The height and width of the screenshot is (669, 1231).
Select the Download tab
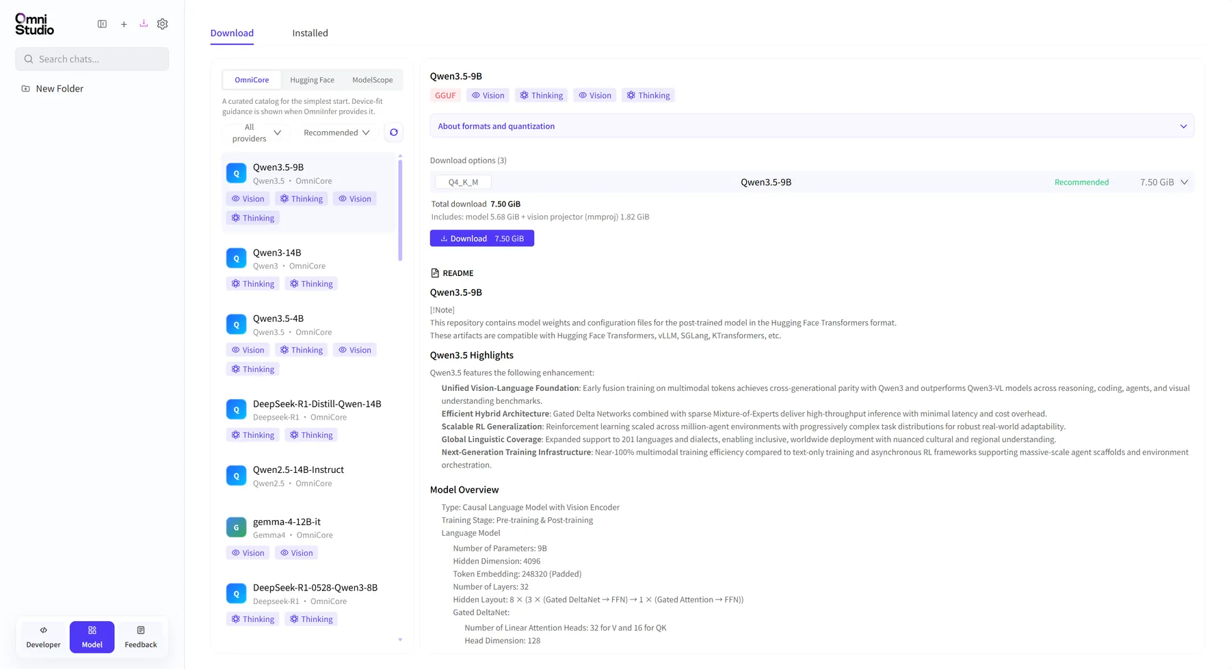(232, 33)
